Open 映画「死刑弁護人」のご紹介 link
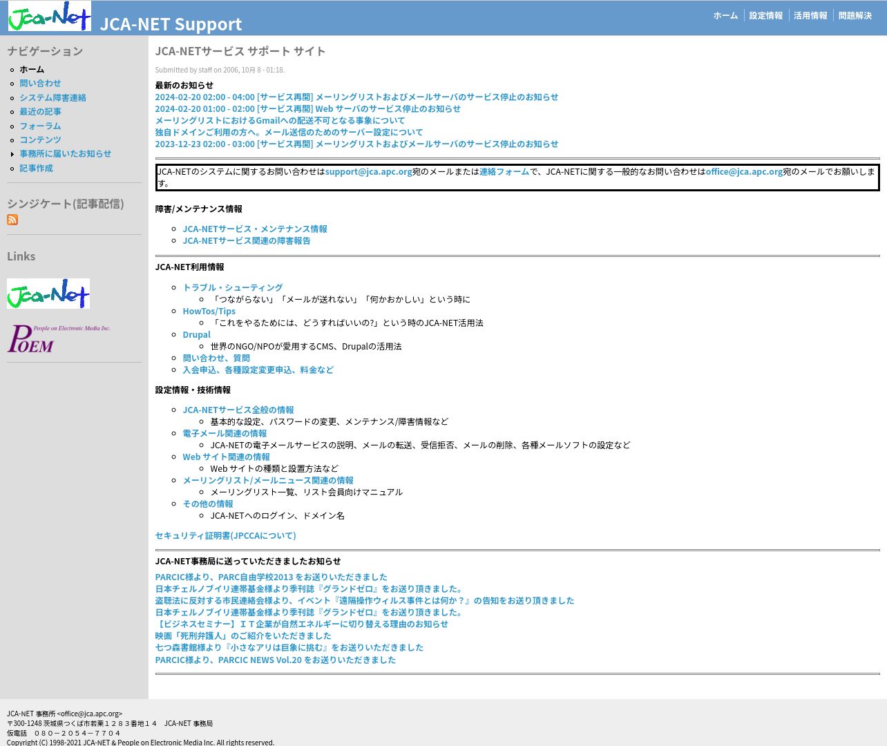 pyautogui.click(x=243, y=635)
